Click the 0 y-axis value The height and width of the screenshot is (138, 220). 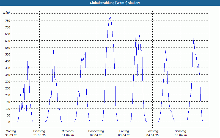click(9, 122)
